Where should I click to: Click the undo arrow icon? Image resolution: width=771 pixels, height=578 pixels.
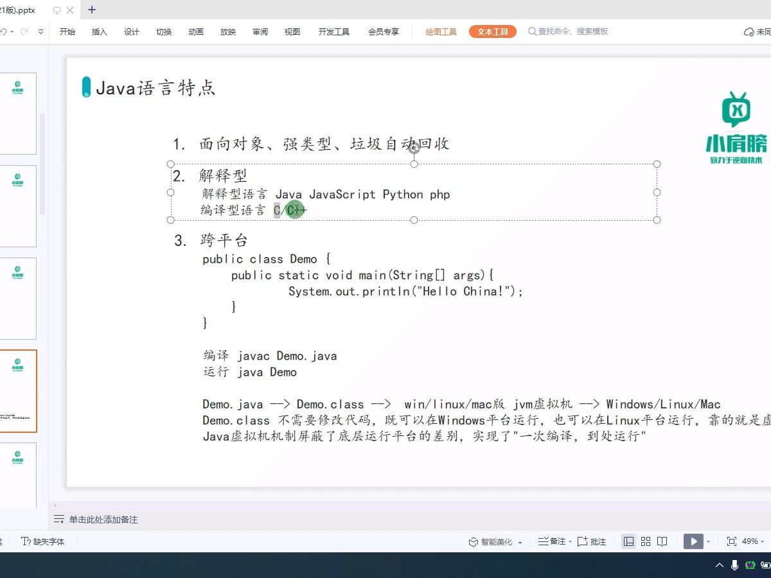pyautogui.click(x=5, y=31)
